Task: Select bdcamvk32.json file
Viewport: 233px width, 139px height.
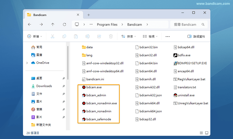Action: [149, 95]
